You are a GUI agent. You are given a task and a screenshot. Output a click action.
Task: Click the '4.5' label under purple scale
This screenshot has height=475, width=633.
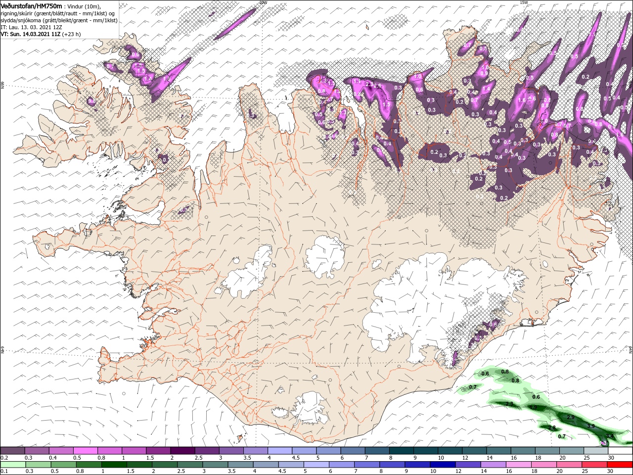point(296,458)
